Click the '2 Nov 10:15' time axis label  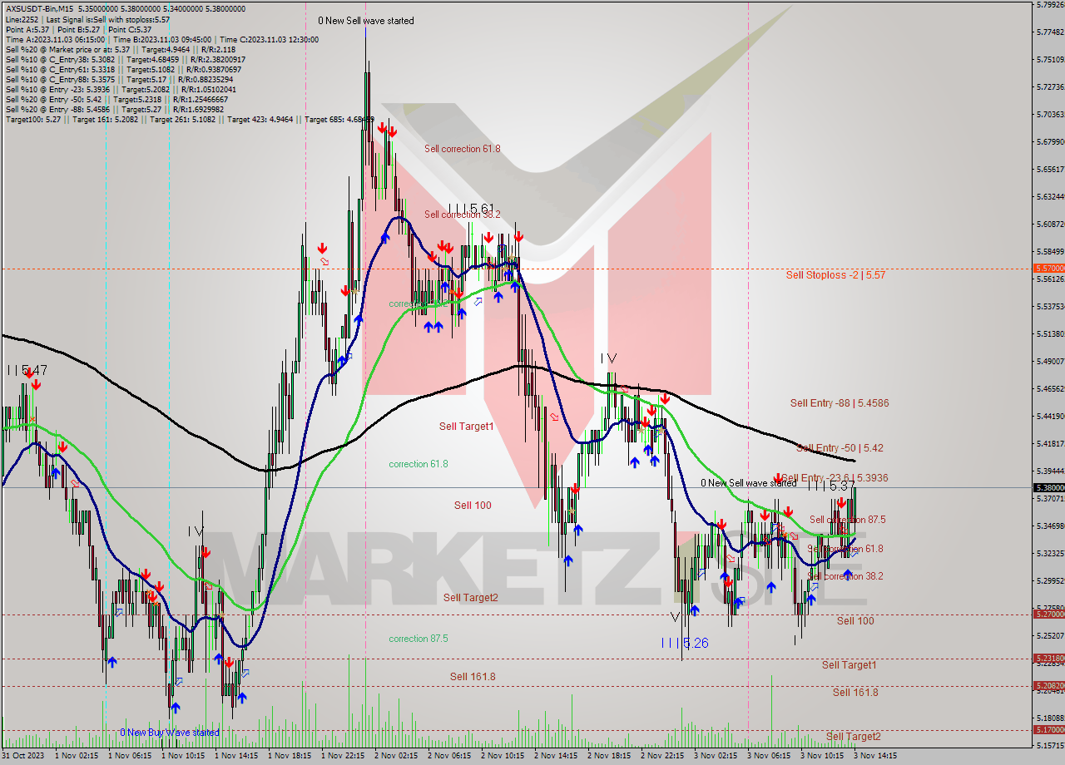503,756
